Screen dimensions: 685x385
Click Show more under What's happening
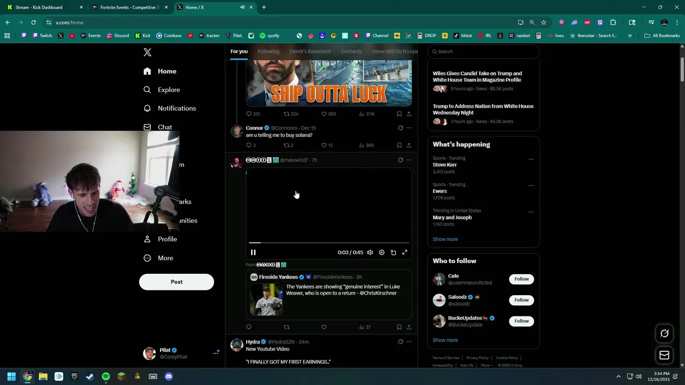445,239
